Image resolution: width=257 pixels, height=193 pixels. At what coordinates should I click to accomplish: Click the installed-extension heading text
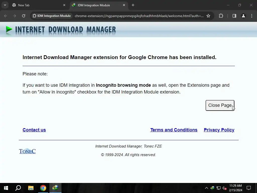click(x=119, y=57)
